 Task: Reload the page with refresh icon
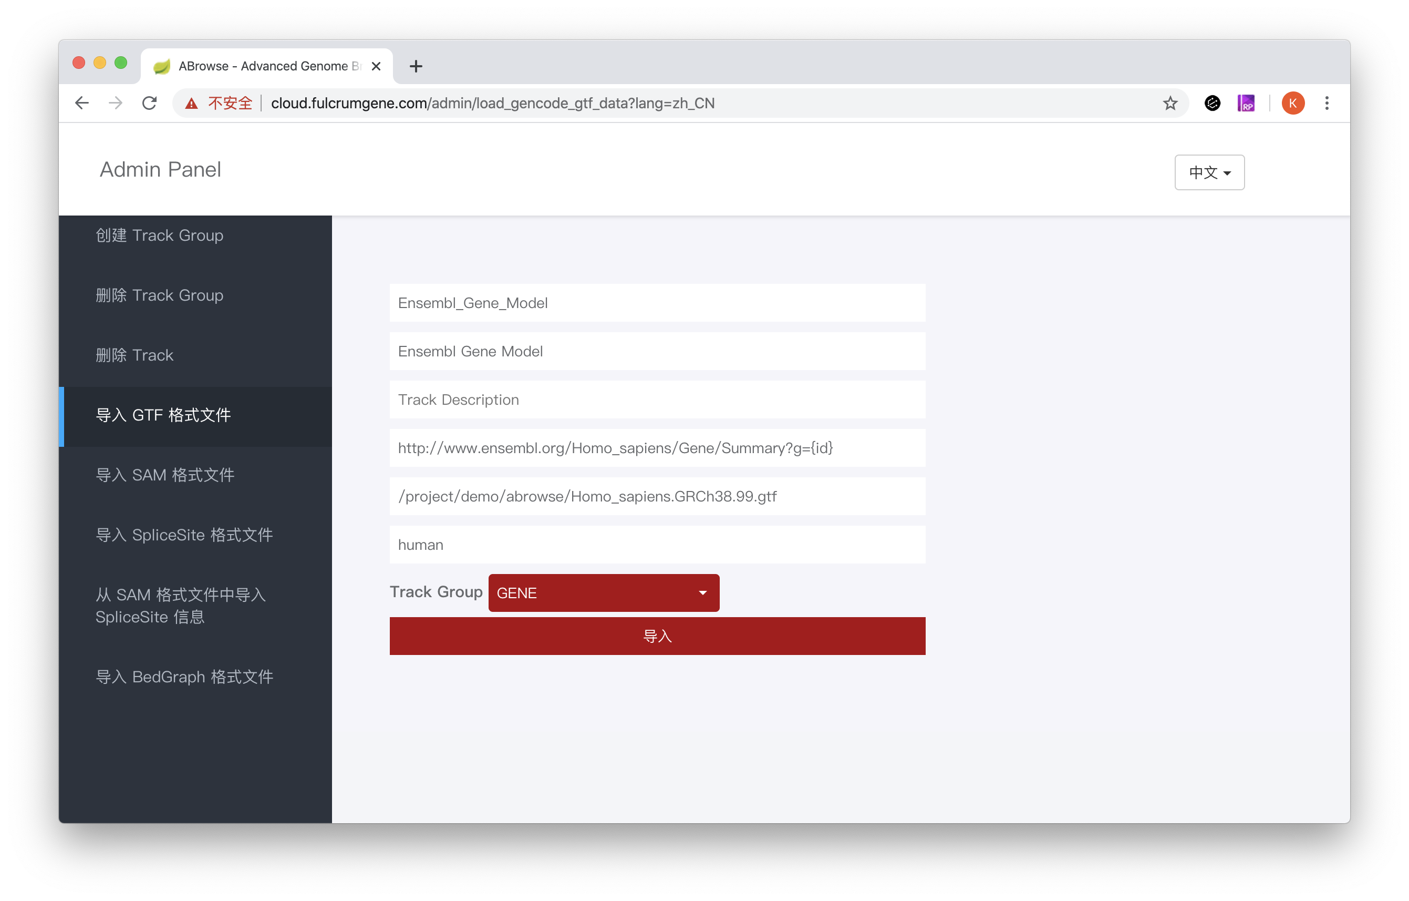point(150,103)
